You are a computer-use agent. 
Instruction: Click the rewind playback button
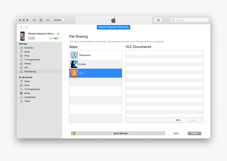pyautogui.click(x=34, y=20)
